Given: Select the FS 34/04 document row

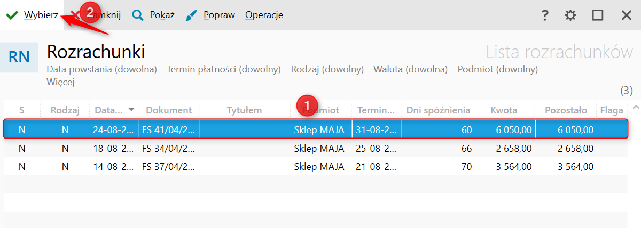Looking at the screenshot, I should (x=168, y=148).
